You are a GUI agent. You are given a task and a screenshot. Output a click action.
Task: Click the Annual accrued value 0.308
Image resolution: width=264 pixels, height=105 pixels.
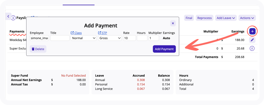(141, 80)
